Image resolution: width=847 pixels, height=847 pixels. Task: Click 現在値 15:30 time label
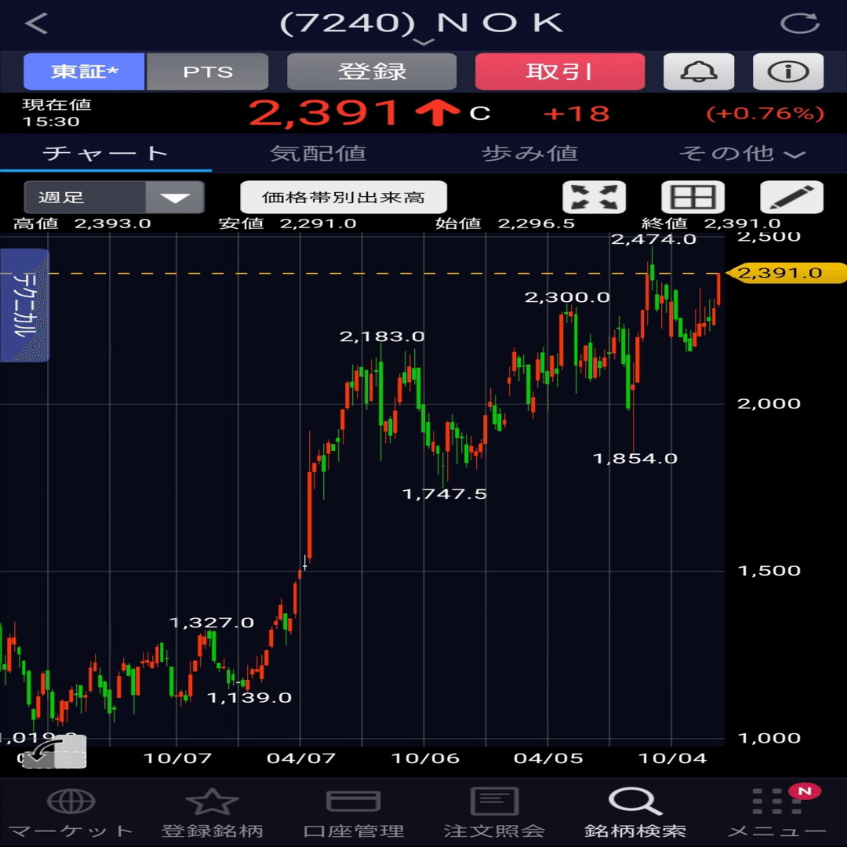(x=56, y=113)
